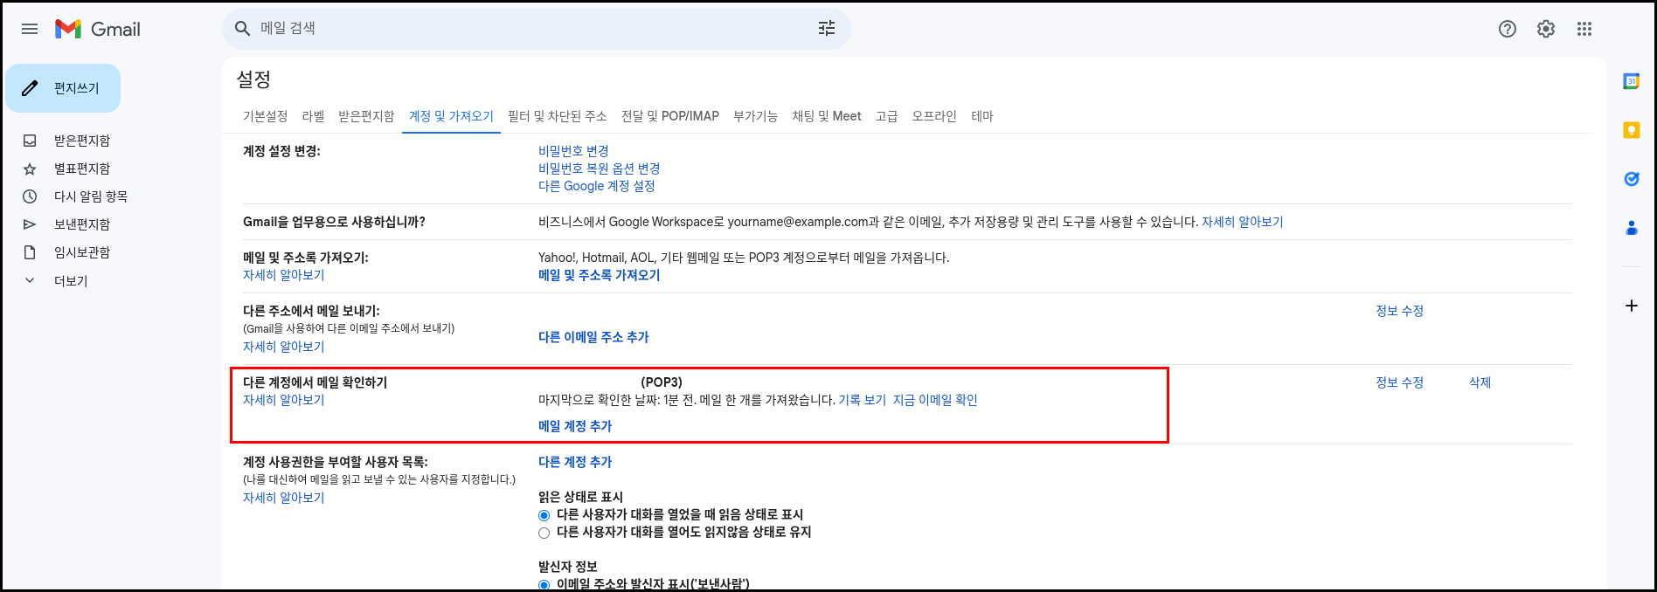Open Contacts side panel icon
Viewport: 1657px width, 592px height.
click(x=1632, y=228)
